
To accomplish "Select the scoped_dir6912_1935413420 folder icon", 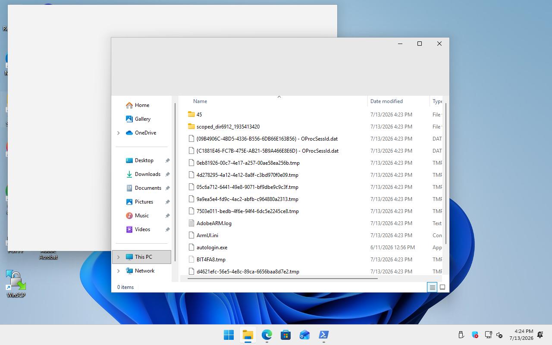I will tap(191, 126).
